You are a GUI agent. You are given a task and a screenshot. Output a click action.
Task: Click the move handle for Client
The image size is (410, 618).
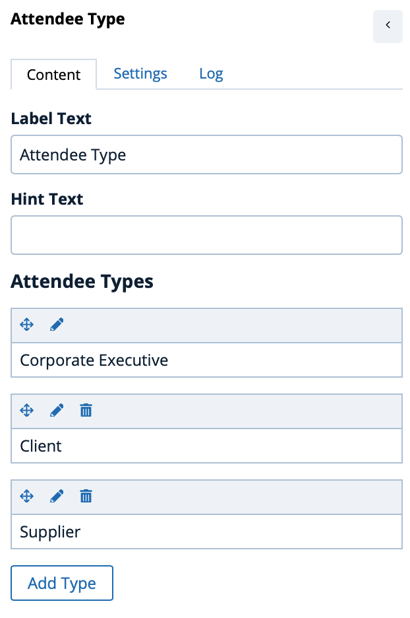pyautogui.click(x=26, y=410)
